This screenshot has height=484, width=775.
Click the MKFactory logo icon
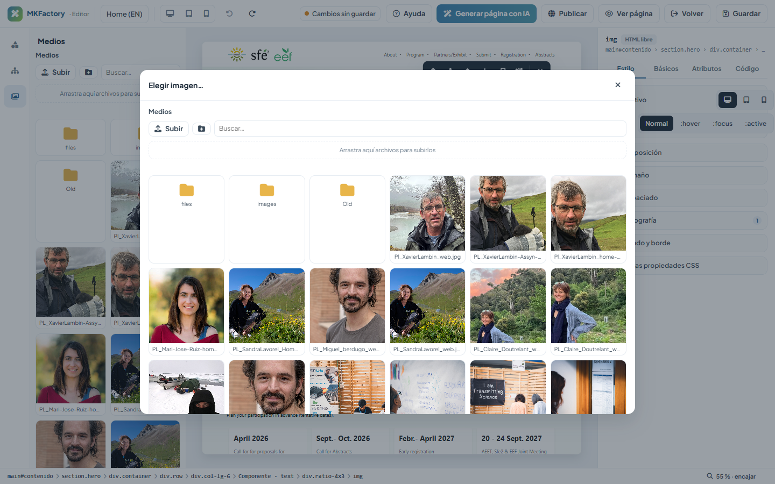click(x=15, y=14)
